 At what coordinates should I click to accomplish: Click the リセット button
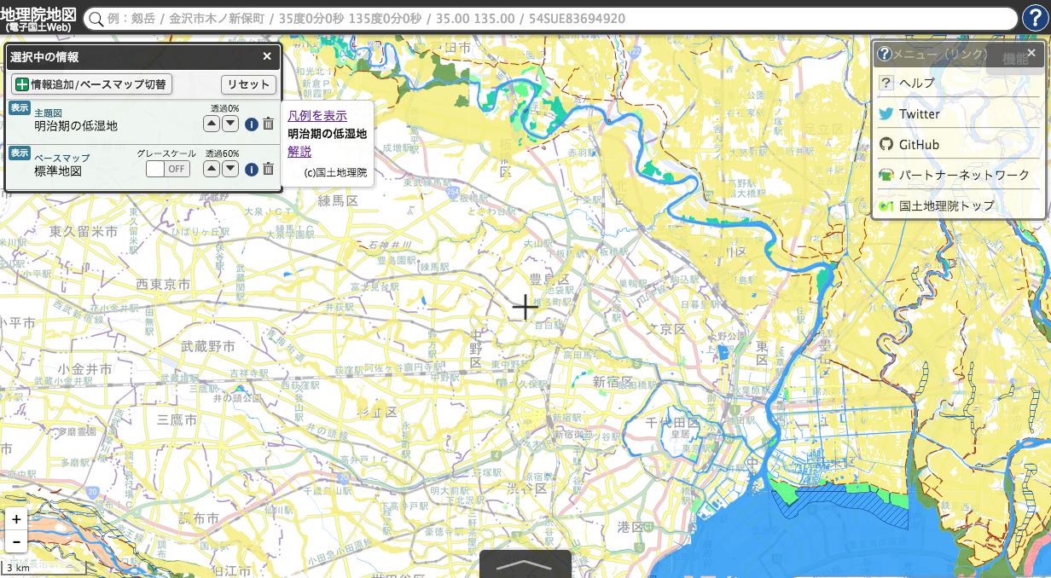pyautogui.click(x=248, y=84)
